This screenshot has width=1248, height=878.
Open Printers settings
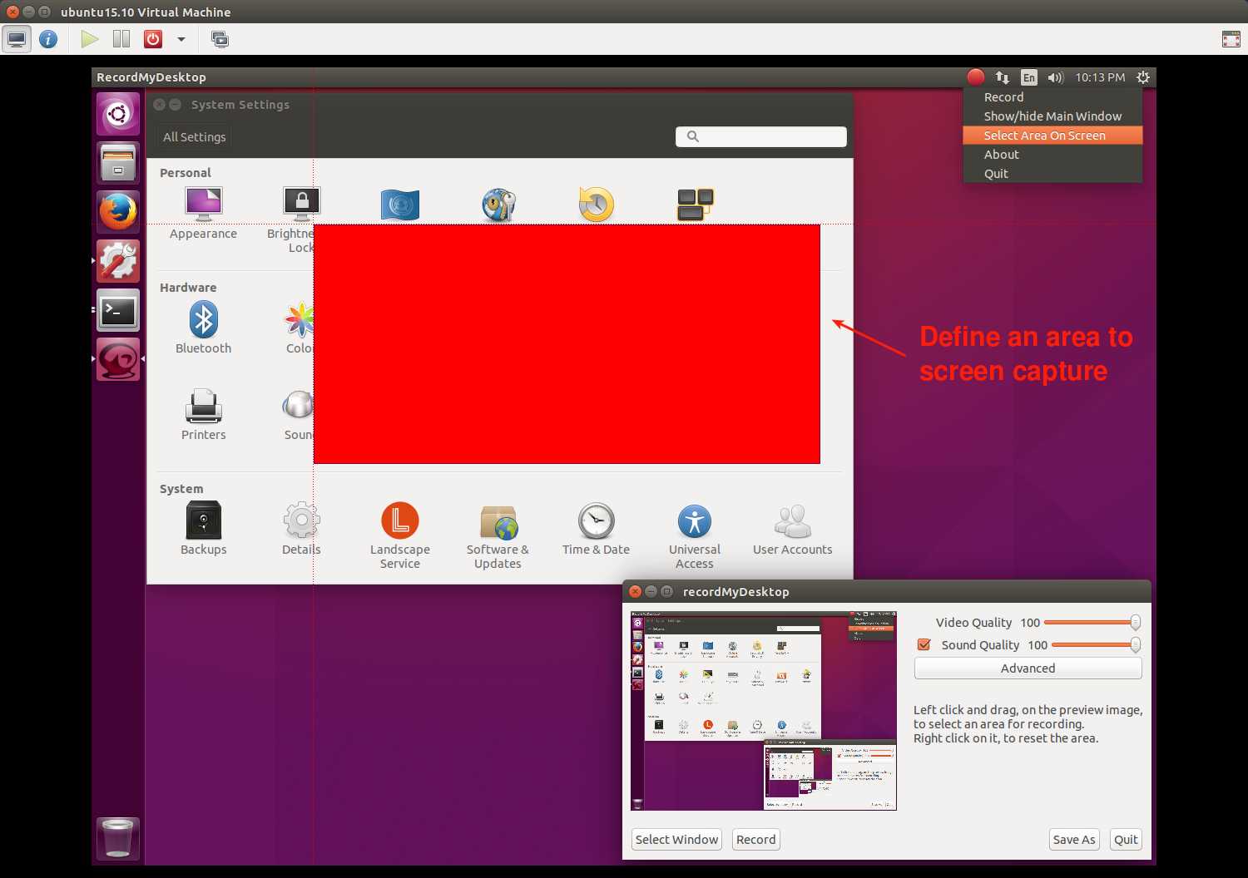pos(203,407)
